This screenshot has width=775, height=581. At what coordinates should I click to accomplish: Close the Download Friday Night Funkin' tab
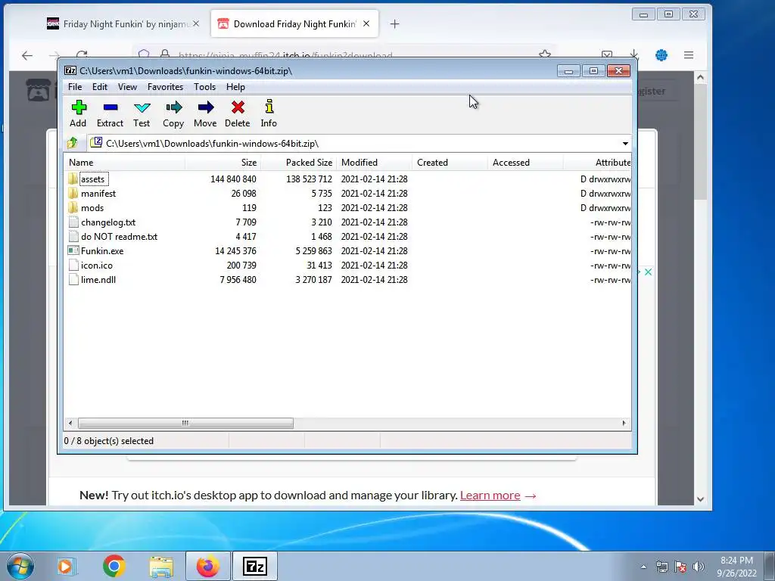click(366, 23)
